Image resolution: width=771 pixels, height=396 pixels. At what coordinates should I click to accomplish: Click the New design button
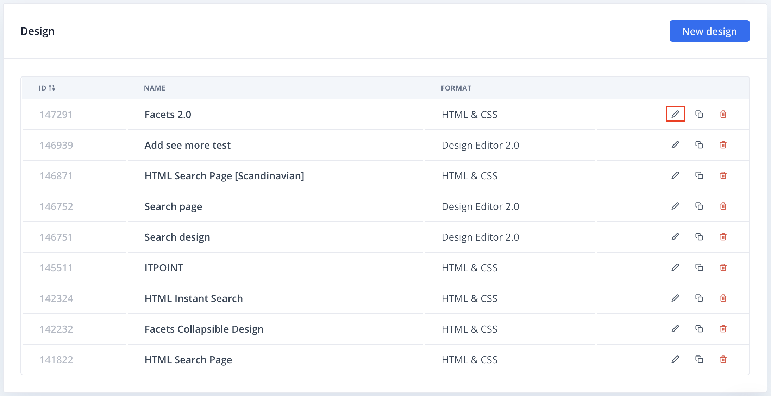coord(709,31)
